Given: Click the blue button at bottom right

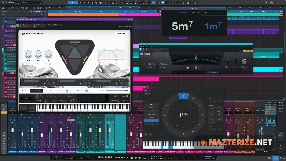Looking at the screenshot, I should pyautogui.click(x=275, y=158).
